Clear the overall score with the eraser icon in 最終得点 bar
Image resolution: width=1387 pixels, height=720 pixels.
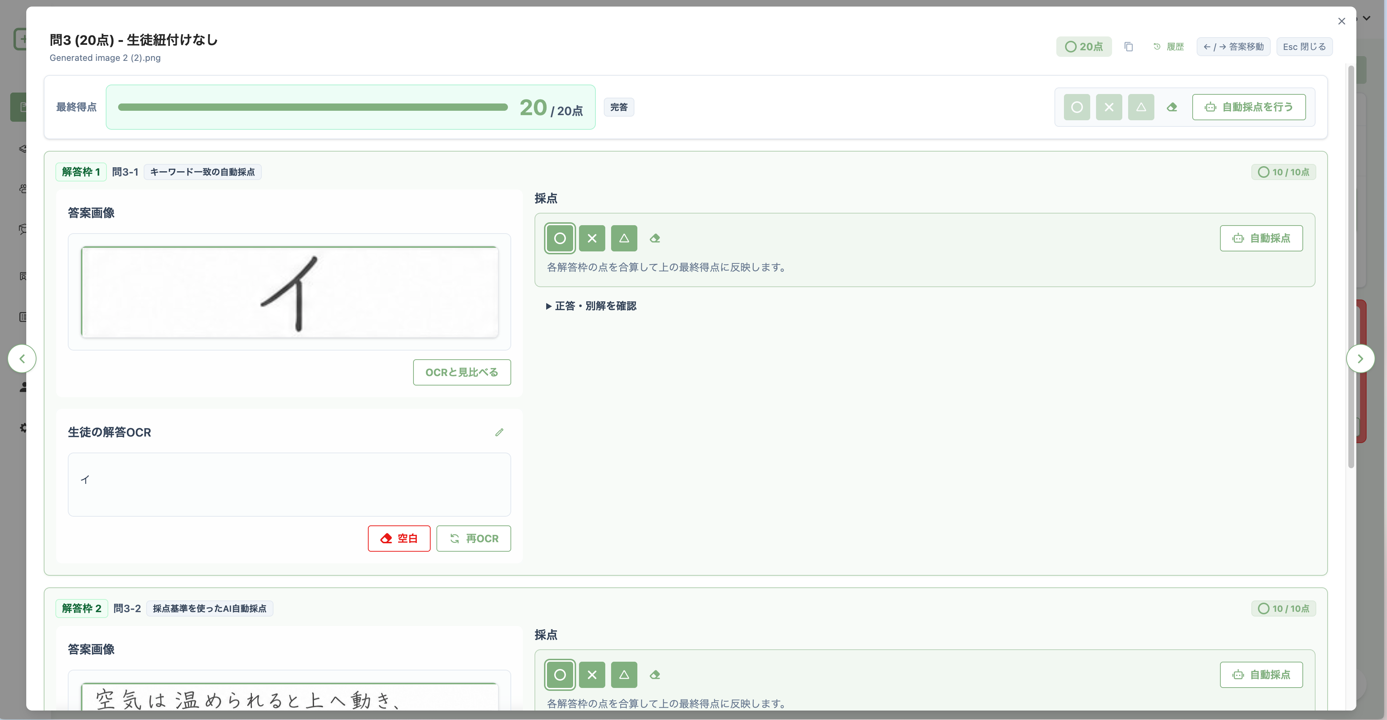1172,107
